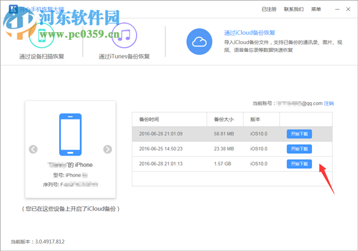Click the 当前账号 account label
Image resolution: width=358 pixels, height=251 pixels.
[264, 103]
